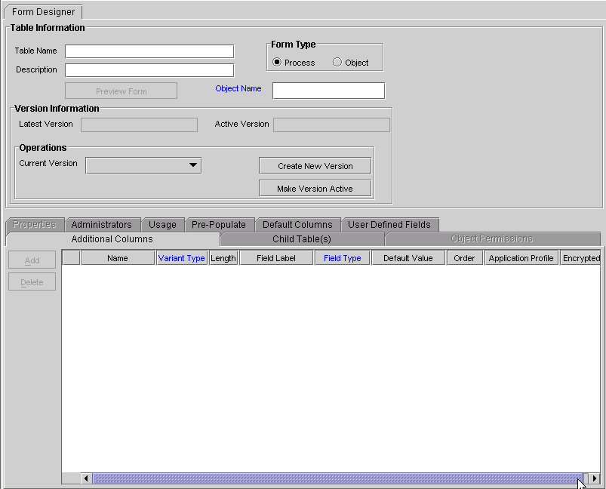Image resolution: width=606 pixels, height=489 pixels.
Task: Switch to the Pre-Populate tab
Action: 219,224
